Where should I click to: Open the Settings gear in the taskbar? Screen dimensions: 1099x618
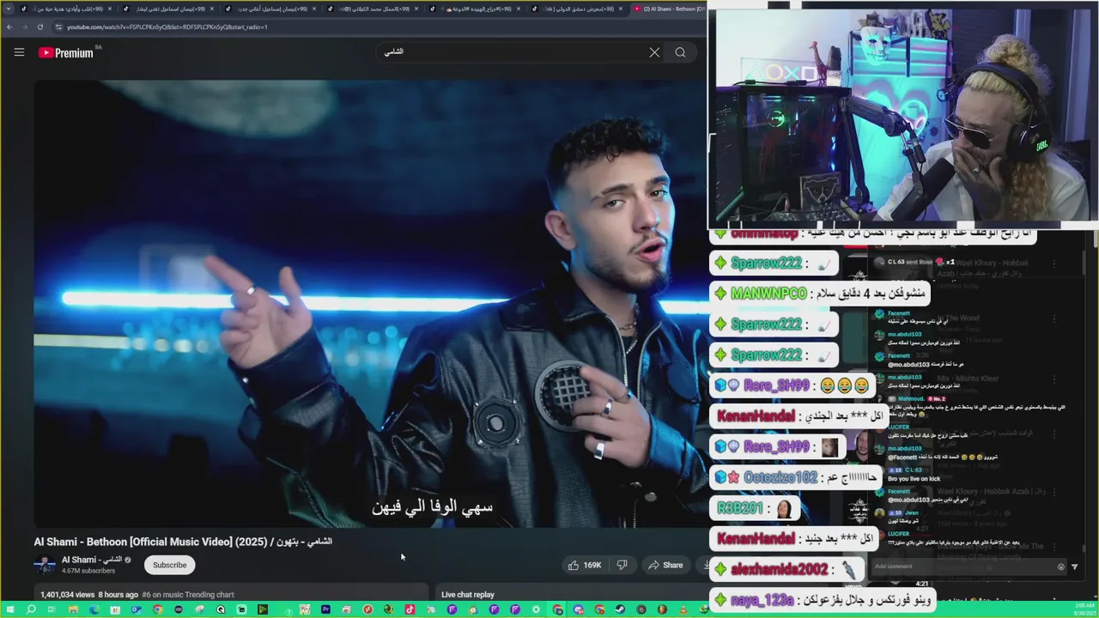click(x=536, y=610)
